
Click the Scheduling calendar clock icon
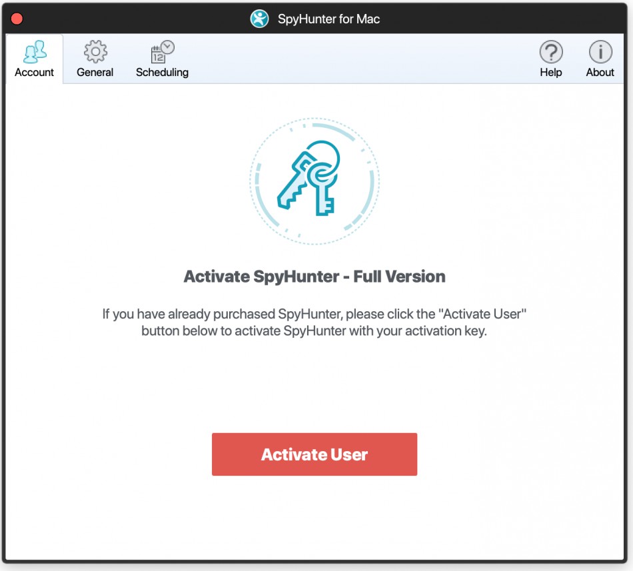point(162,51)
